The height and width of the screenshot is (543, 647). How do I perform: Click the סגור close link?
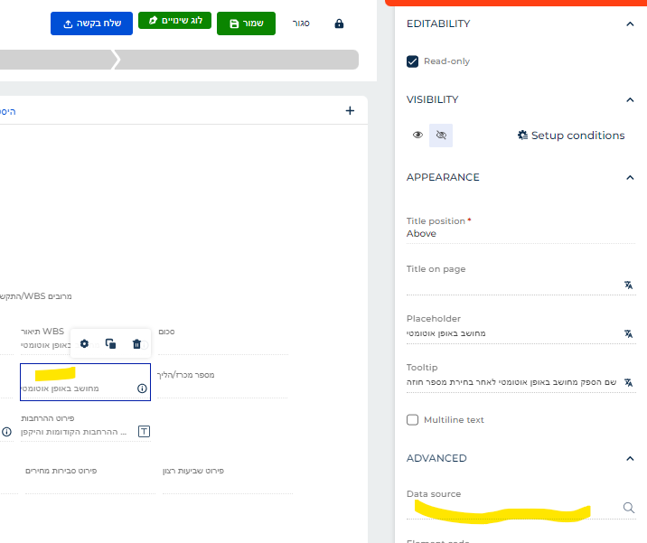coord(301,23)
